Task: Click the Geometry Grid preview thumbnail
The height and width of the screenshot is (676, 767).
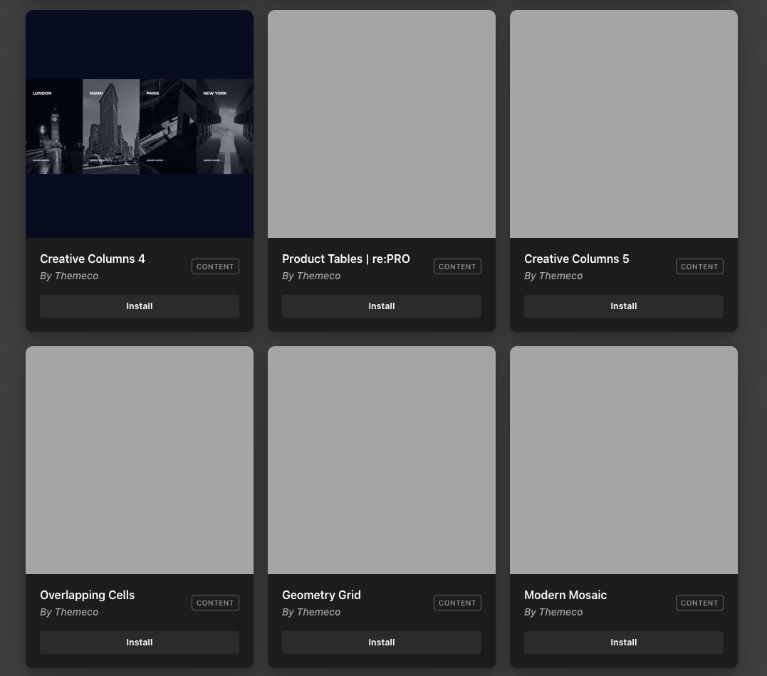Action: coord(382,460)
